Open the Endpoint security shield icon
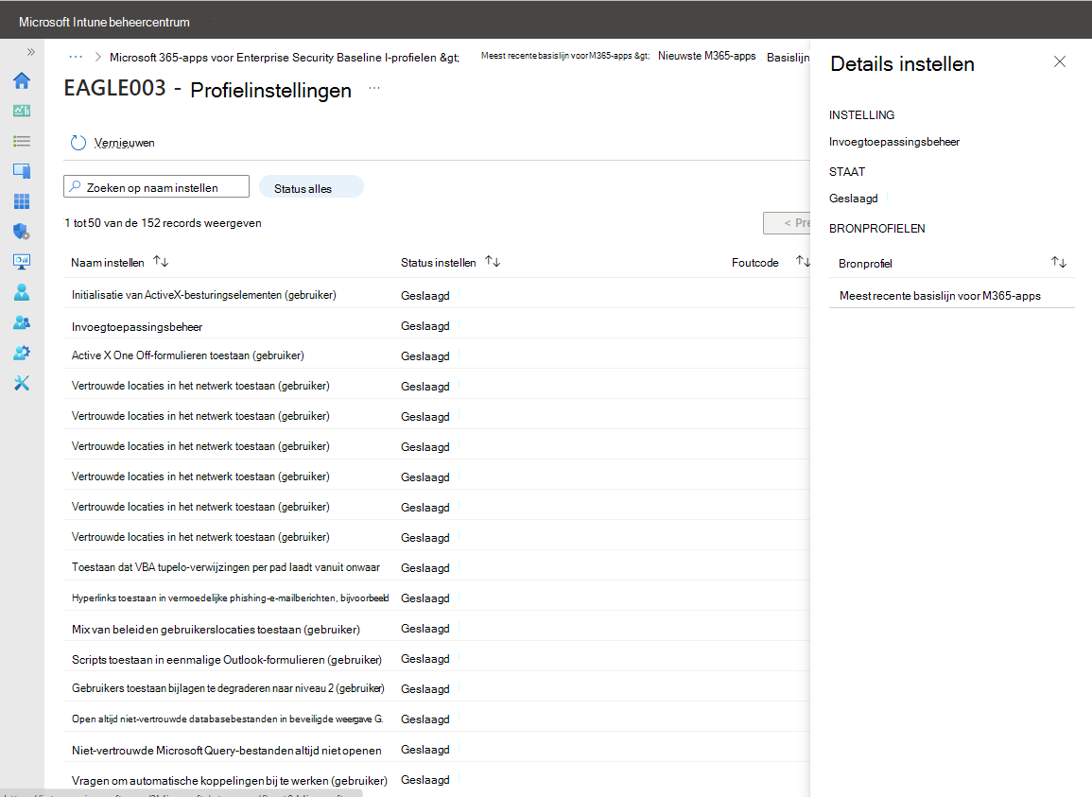 22,232
